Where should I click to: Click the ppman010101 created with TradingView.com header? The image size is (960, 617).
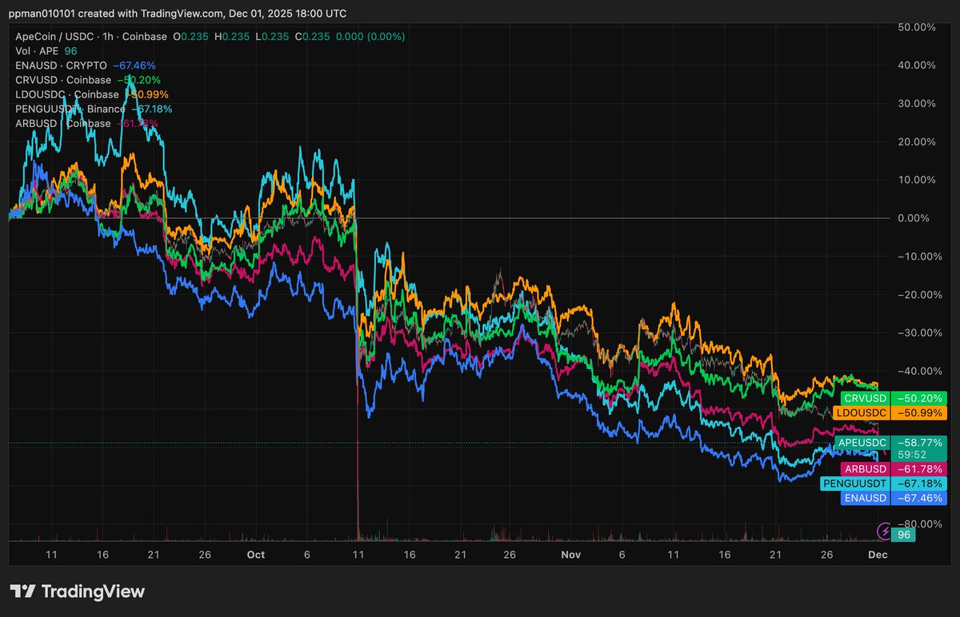click(x=179, y=14)
